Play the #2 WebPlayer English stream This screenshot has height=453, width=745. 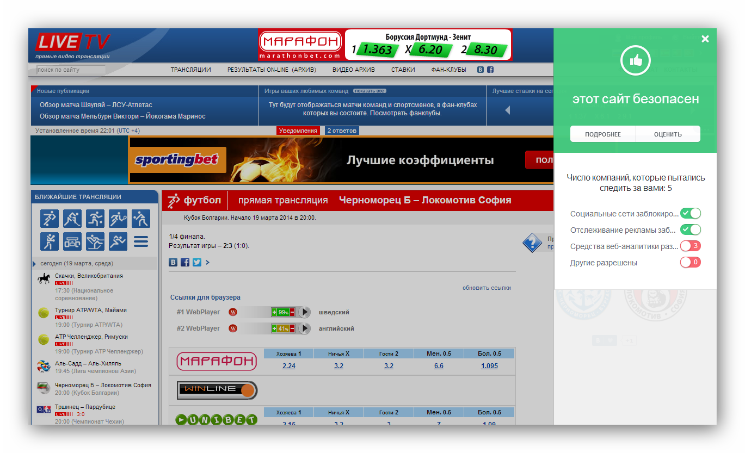point(305,328)
